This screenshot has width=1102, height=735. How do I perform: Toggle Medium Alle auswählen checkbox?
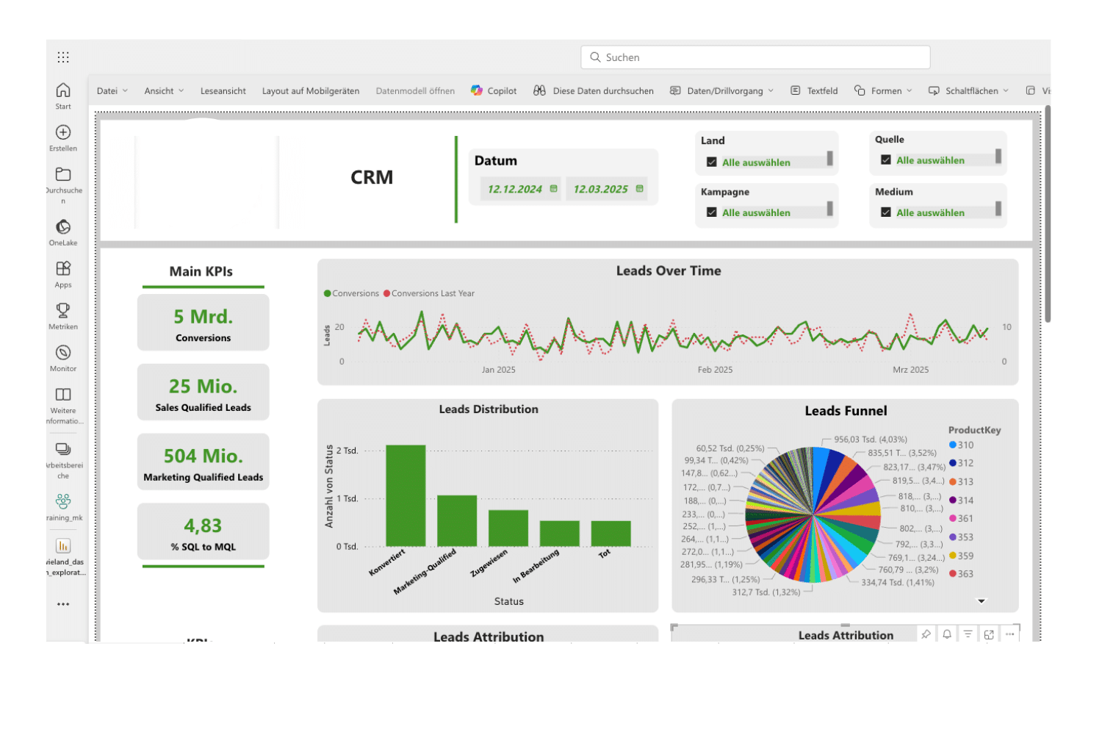coord(886,212)
